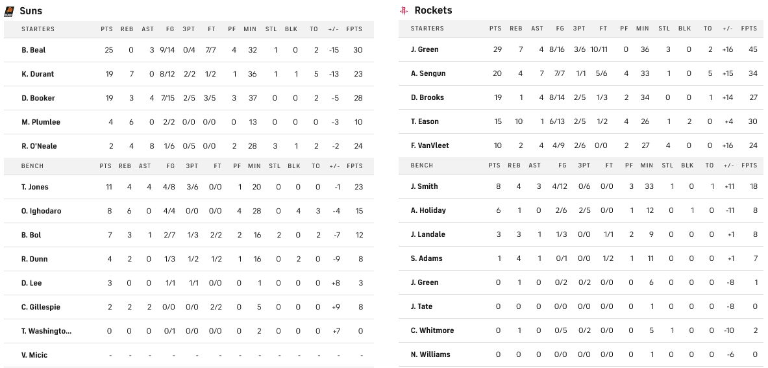768x368 pixels.
Task: Click Rockets bench MIN column header
Action: tap(646, 166)
